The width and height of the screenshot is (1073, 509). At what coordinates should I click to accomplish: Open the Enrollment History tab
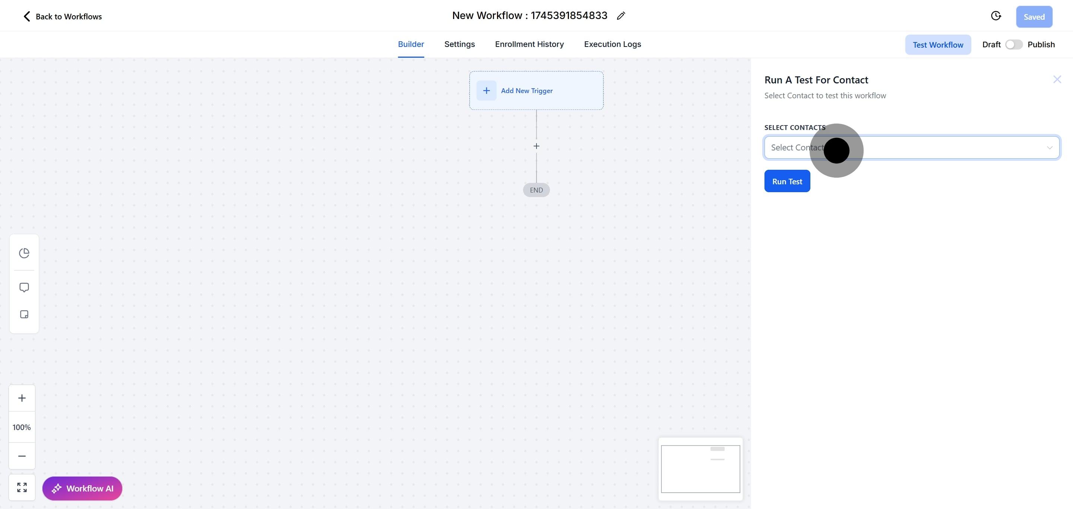(x=529, y=44)
